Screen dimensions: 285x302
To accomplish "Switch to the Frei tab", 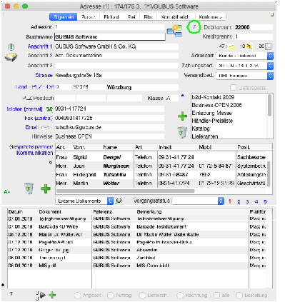I will (131, 17).
